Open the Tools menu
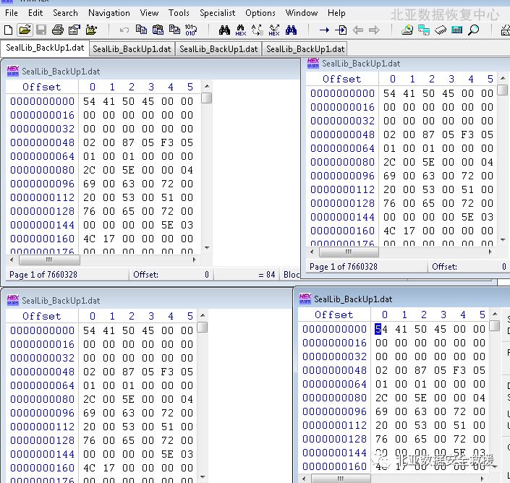This screenshot has height=483, width=510. [x=179, y=13]
